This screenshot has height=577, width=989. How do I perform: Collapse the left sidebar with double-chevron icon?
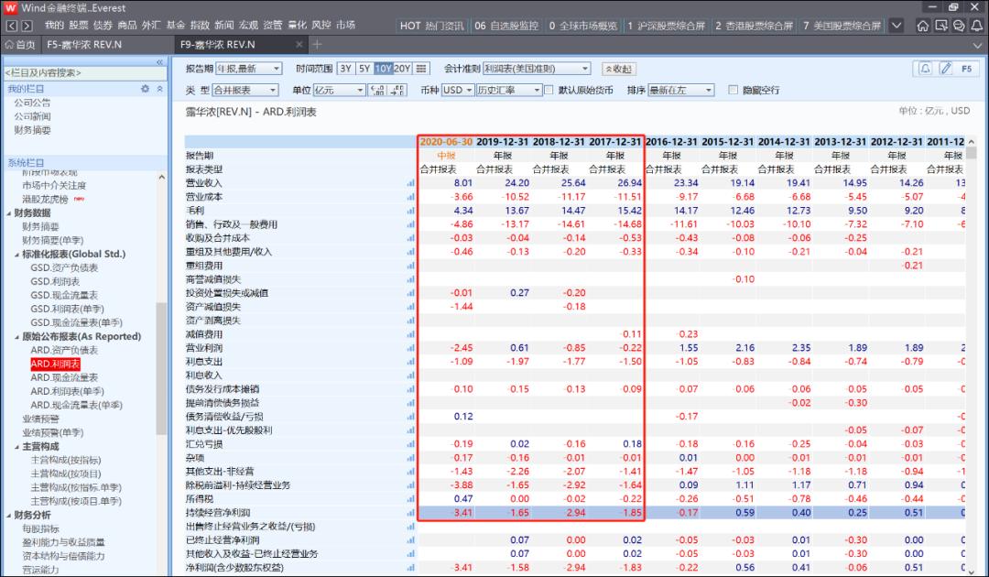pyautogui.click(x=159, y=61)
